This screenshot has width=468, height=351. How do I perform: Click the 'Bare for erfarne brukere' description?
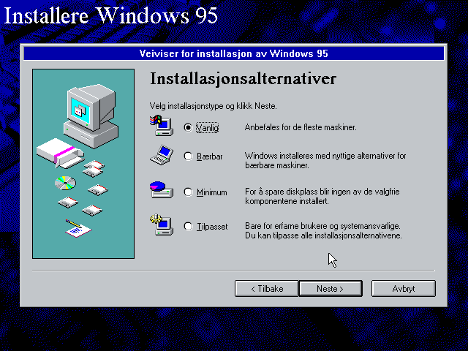pos(323,231)
